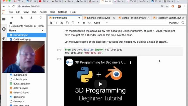The width and height of the screenshot is (188, 106).
Task: Open the View menu
Action: [26, 12]
